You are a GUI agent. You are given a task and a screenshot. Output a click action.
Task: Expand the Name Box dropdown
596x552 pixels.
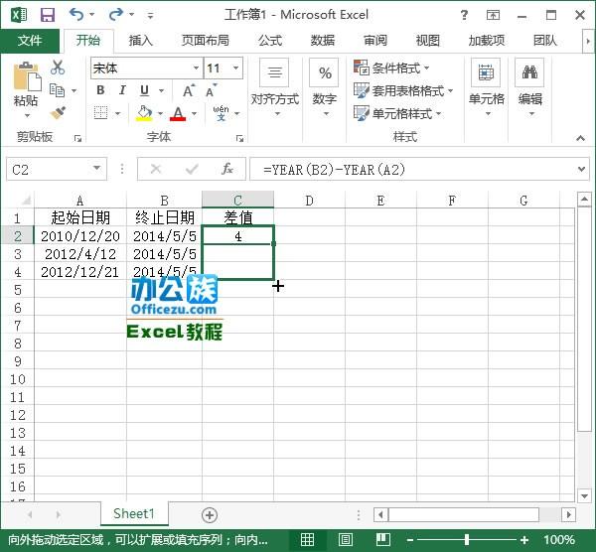tap(97, 168)
